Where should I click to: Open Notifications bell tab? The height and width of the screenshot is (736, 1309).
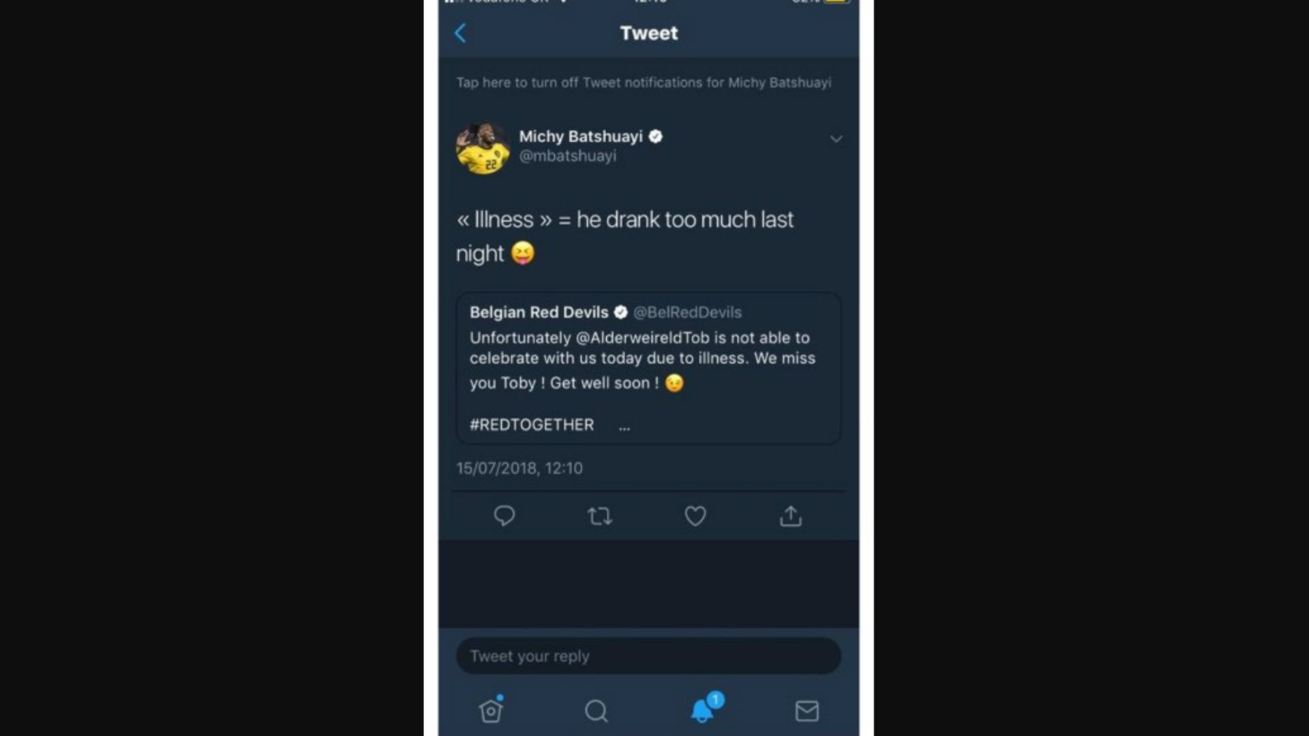(702, 710)
